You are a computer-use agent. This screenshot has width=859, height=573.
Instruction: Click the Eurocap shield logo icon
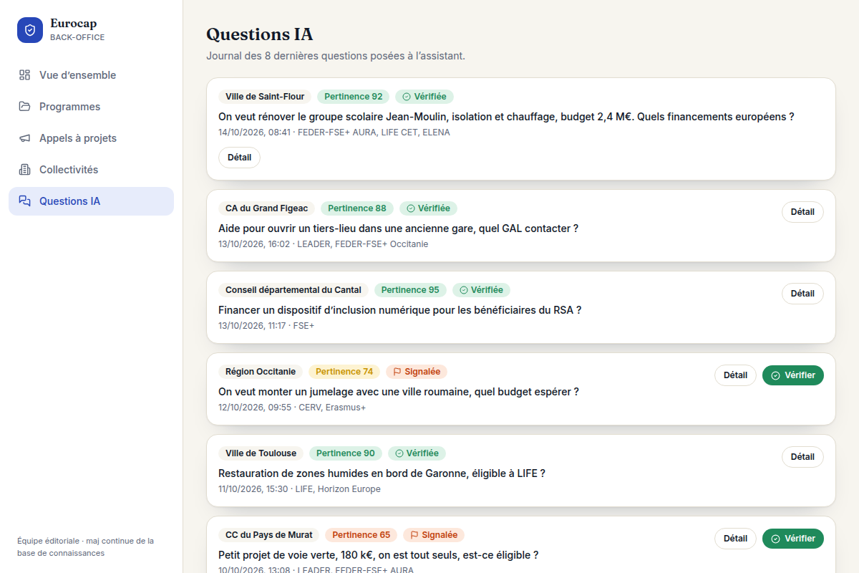pyautogui.click(x=30, y=30)
